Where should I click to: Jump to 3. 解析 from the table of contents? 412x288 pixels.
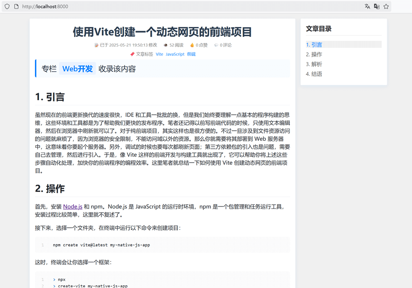[x=314, y=63]
